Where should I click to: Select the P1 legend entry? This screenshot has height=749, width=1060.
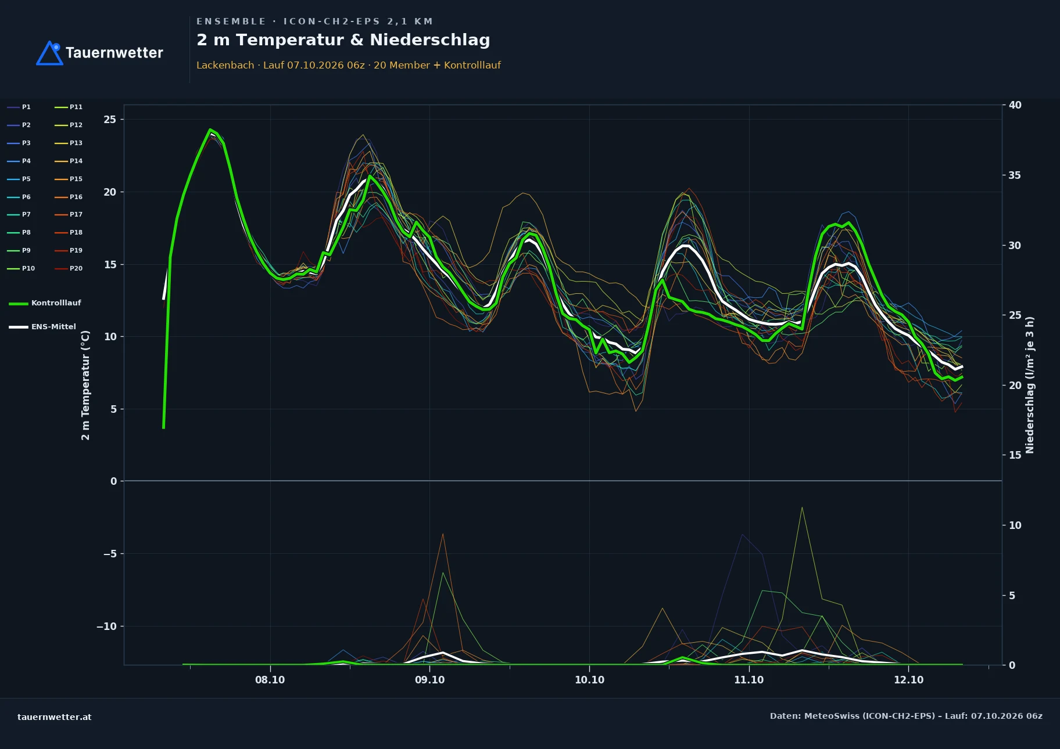pyautogui.click(x=19, y=107)
